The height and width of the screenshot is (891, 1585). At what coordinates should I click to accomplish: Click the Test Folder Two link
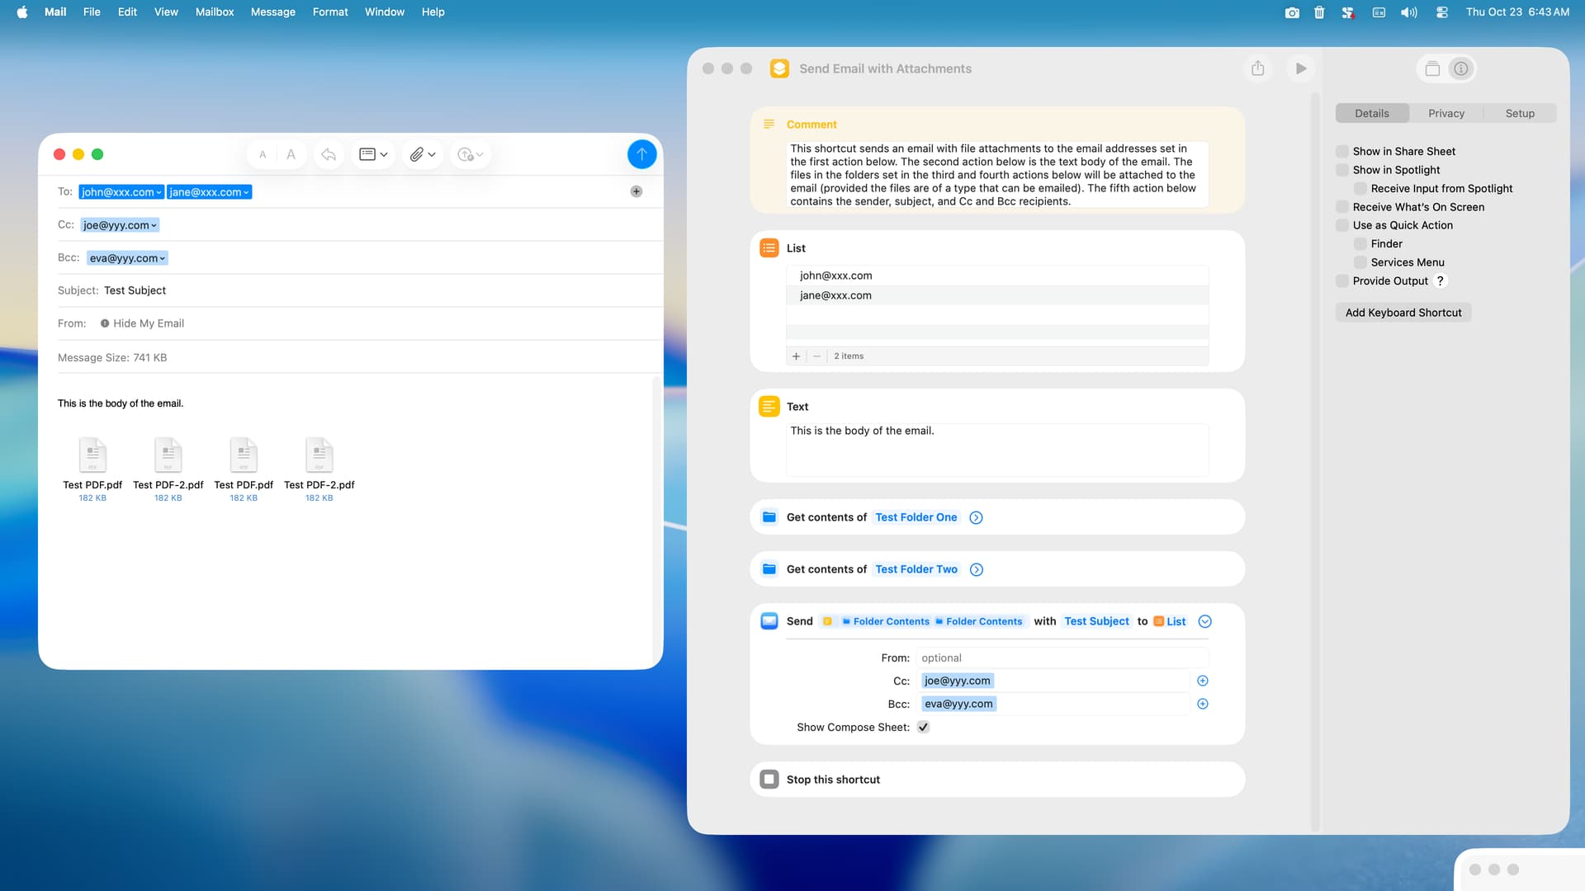point(916,569)
